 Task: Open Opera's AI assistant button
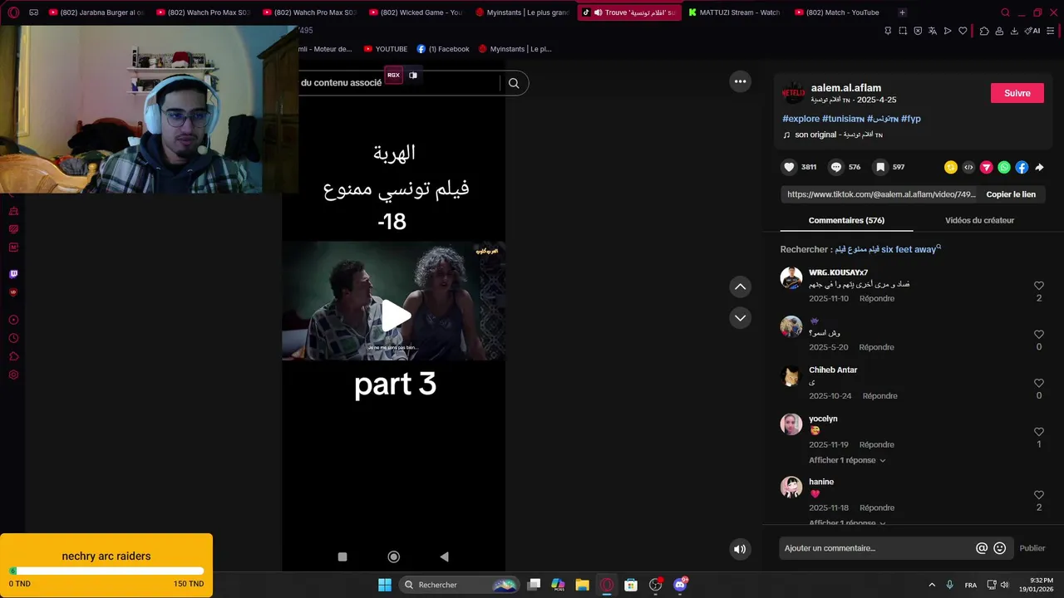pos(1033,31)
